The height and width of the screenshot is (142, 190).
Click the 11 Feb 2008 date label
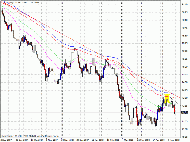pos(113,140)
